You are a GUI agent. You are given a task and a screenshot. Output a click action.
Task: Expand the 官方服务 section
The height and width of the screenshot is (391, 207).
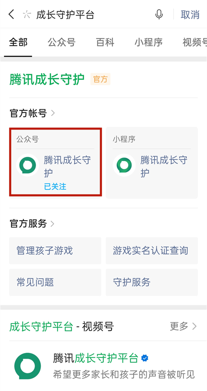click(x=31, y=223)
